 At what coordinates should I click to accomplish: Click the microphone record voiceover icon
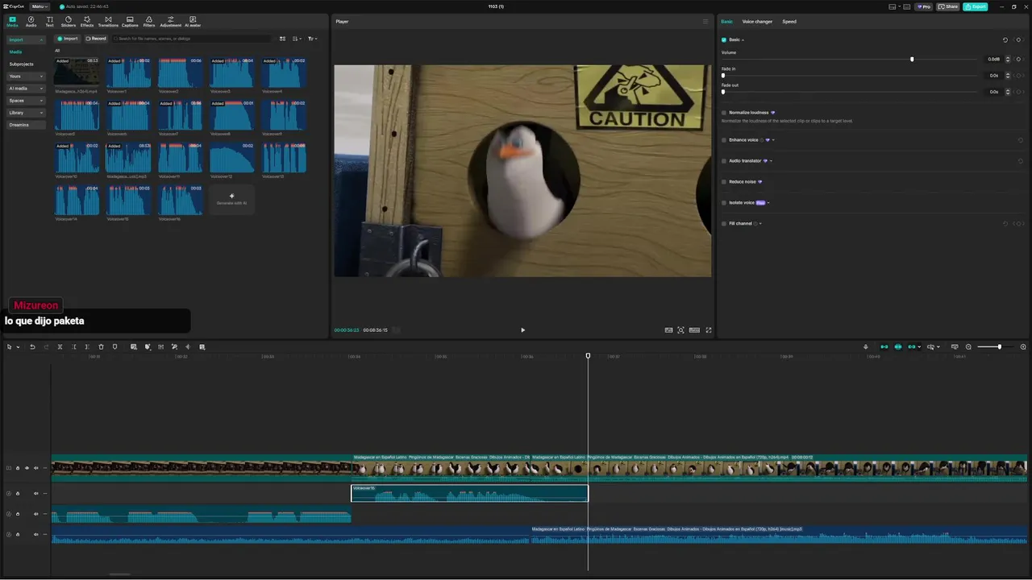(866, 346)
